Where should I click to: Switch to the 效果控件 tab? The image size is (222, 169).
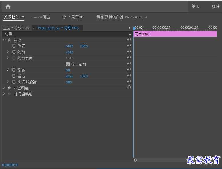tap(11, 17)
